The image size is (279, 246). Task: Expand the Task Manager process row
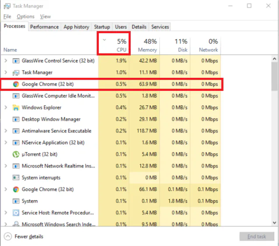tap(6, 73)
